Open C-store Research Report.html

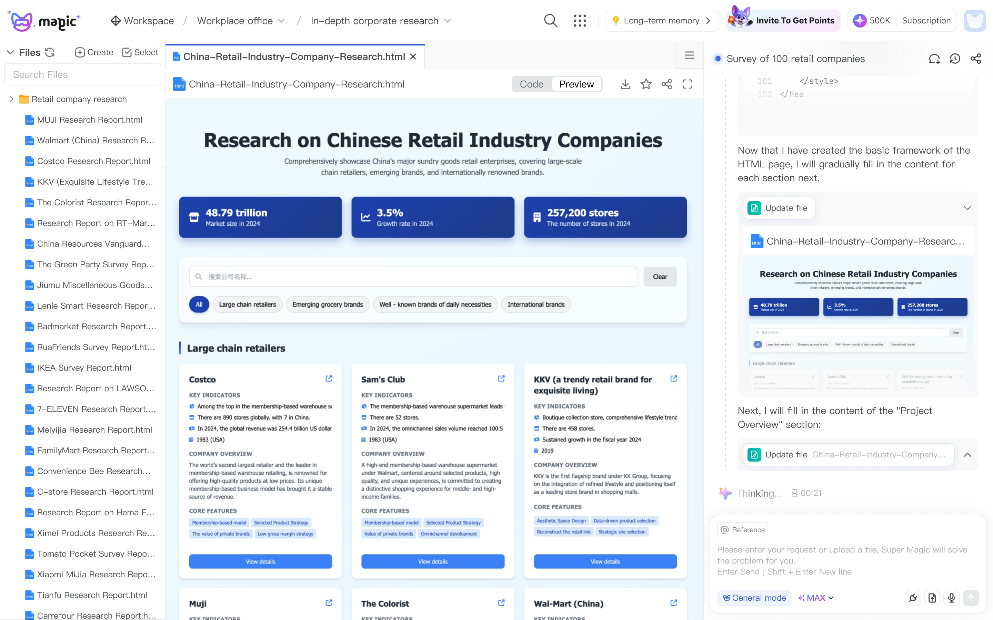click(95, 491)
